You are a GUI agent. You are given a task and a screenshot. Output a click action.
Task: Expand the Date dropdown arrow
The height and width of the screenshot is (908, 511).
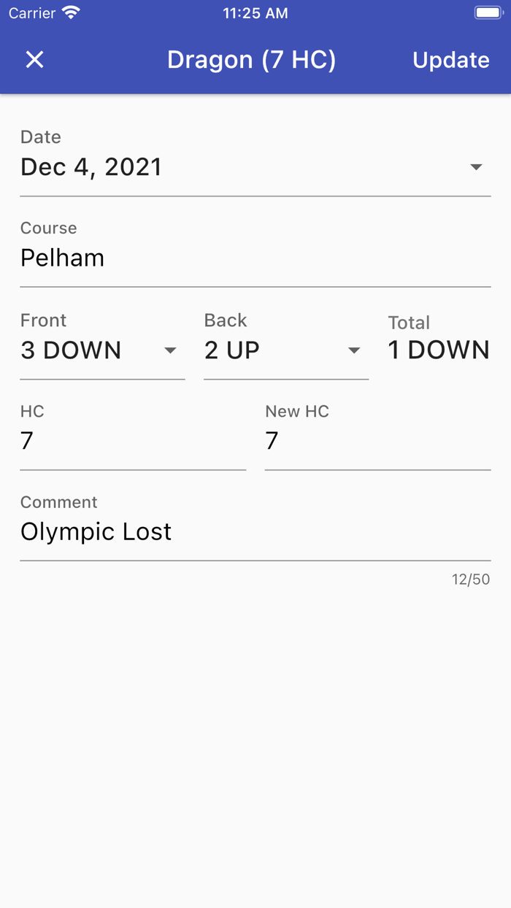coord(476,167)
